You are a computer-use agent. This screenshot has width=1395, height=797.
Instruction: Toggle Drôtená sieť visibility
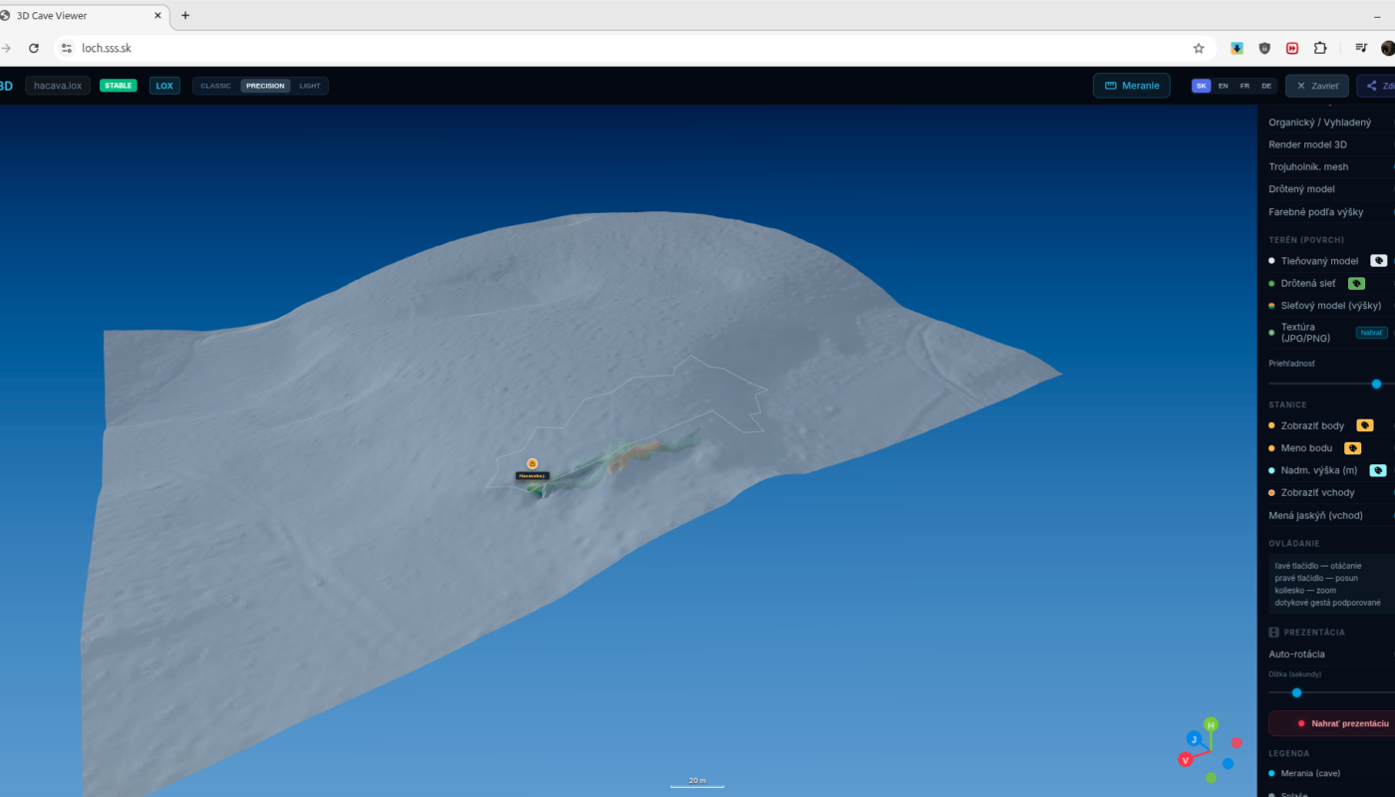tap(1355, 282)
